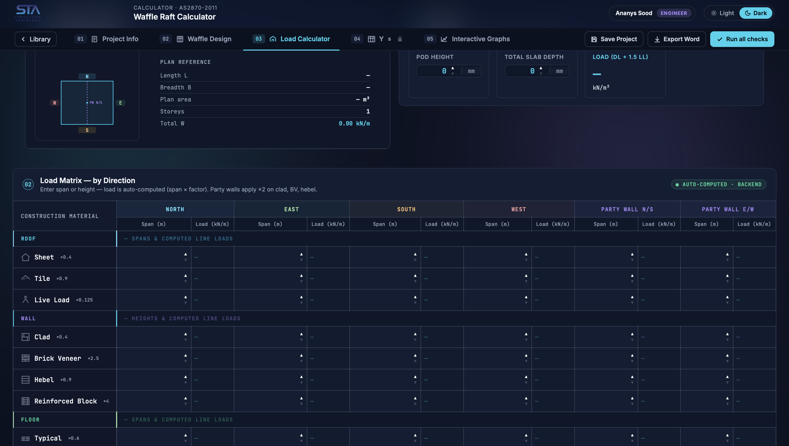Click the Live Load person icon
This screenshot has width=789, height=446.
(x=25, y=300)
